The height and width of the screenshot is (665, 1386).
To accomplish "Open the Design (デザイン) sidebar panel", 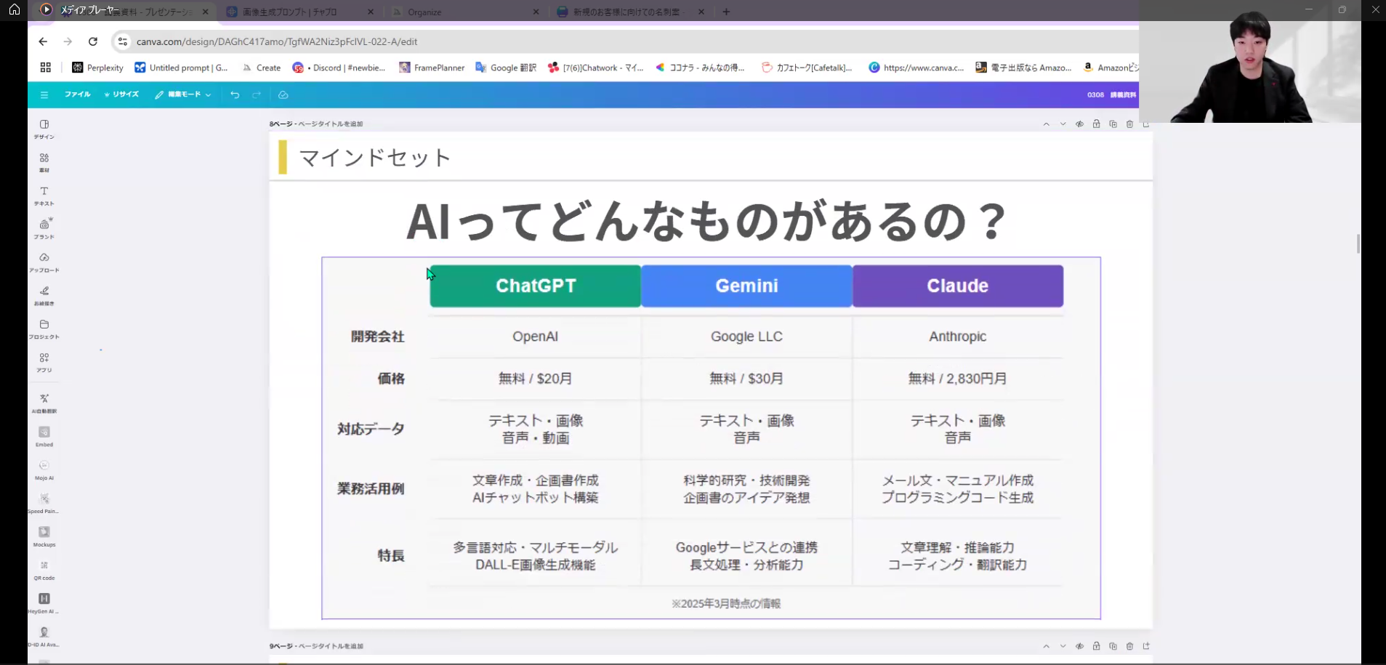I will point(44,129).
